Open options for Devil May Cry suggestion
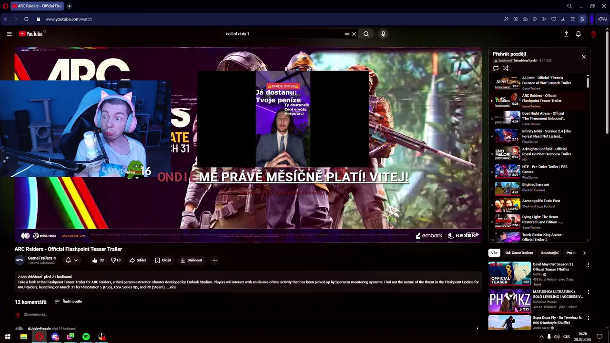Viewport: 610px width, 343px height. [589, 265]
